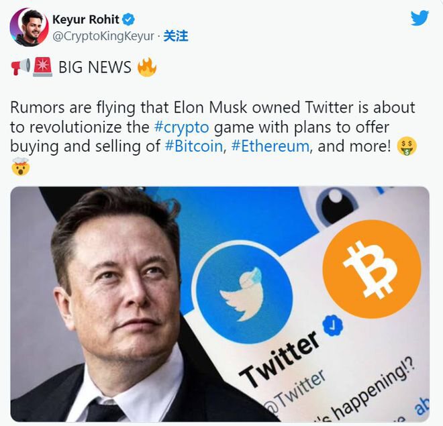Click the money-mouth face emoji
443x426 pixels.
[407, 146]
